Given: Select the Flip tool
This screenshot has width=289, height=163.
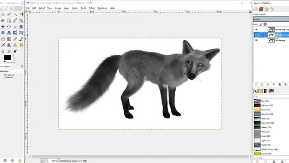Looking at the screenshot, I should (15, 33).
